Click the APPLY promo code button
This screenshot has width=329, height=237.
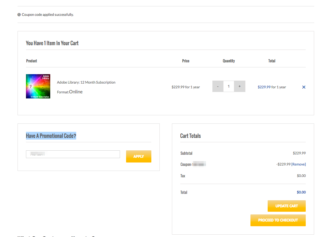(x=139, y=156)
